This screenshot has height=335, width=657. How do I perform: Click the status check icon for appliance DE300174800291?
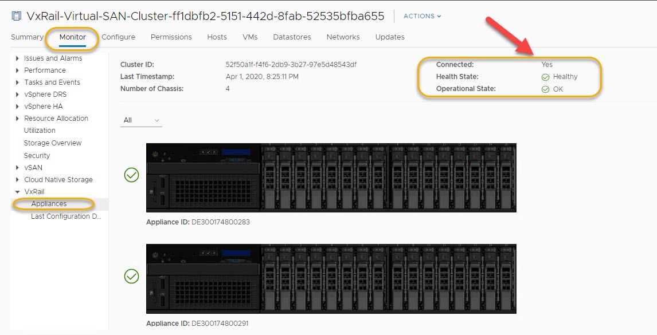[x=131, y=276]
